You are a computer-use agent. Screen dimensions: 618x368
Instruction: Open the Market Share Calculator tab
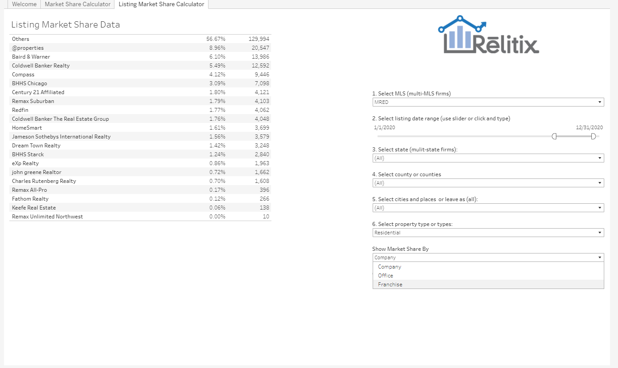click(78, 4)
